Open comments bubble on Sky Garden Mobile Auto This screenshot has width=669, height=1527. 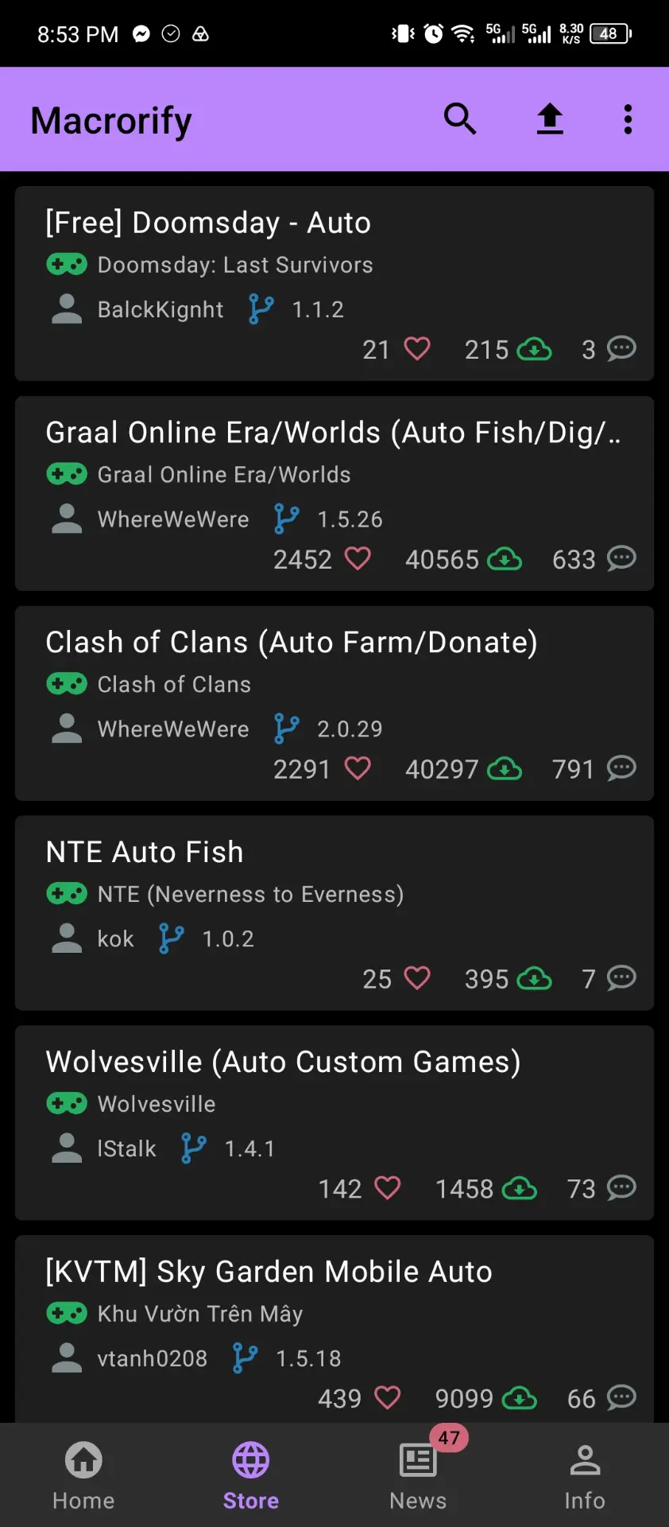[x=621, y=1397]
